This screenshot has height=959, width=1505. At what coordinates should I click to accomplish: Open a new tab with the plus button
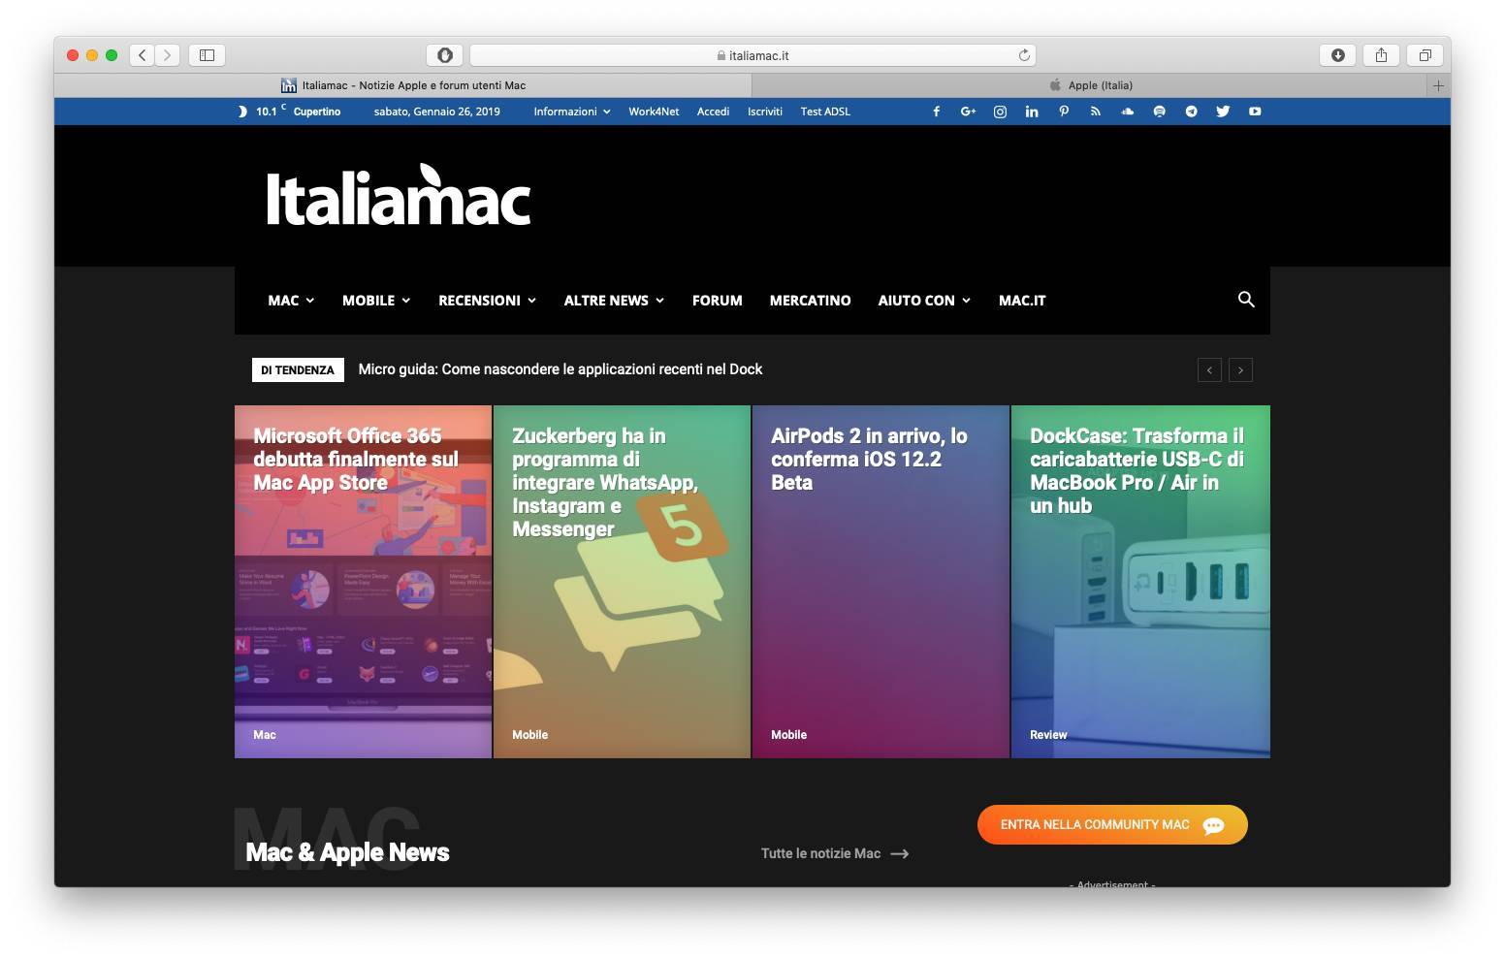coord(1438,85)
